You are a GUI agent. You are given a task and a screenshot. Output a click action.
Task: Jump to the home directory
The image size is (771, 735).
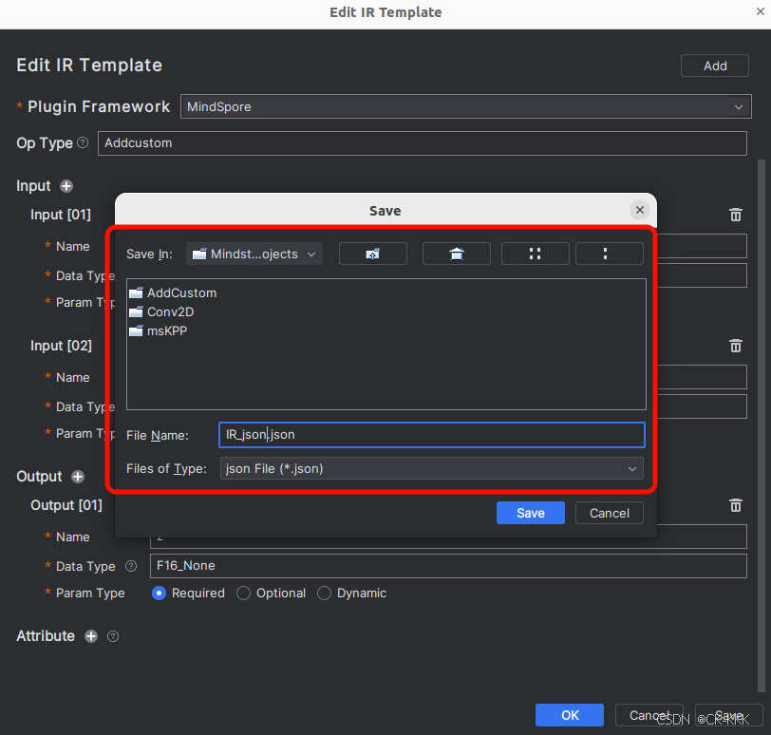coord(456,254)
